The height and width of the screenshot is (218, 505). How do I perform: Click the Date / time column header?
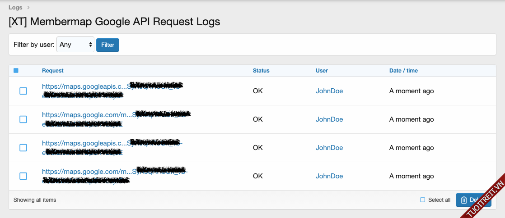pyautogui.click(x=403, y=71)
